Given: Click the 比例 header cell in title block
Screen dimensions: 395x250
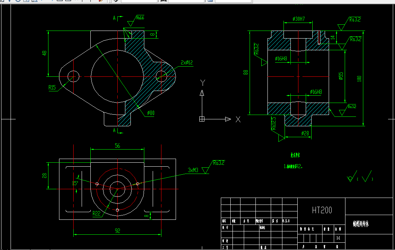Looking at the screenshot, I should [x=338, y=229].
